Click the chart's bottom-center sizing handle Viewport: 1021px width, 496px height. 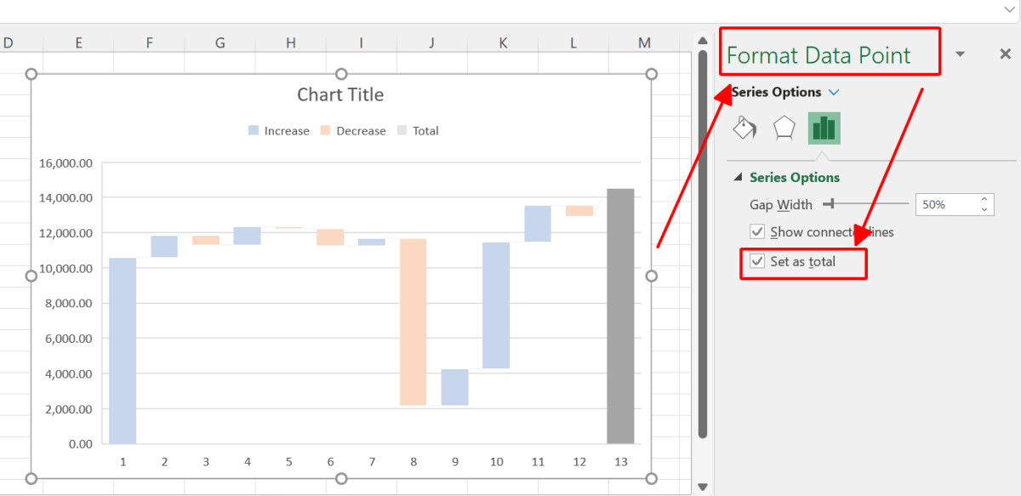(341, 478)
